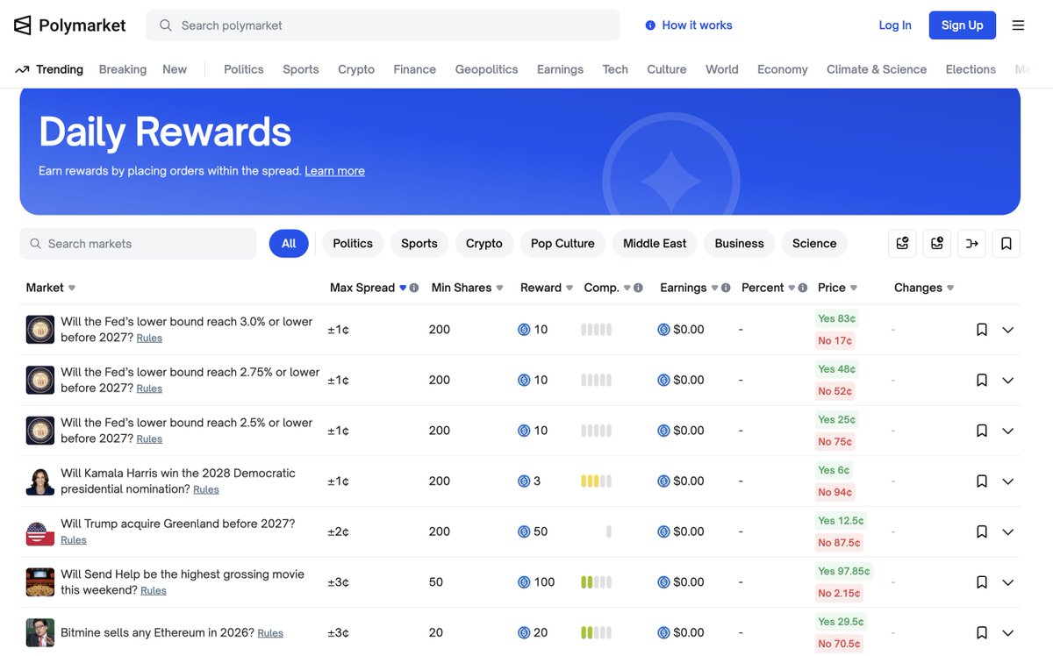Open the Crypto nav tab
1053x656 pixels.
[x=356, y=69]
